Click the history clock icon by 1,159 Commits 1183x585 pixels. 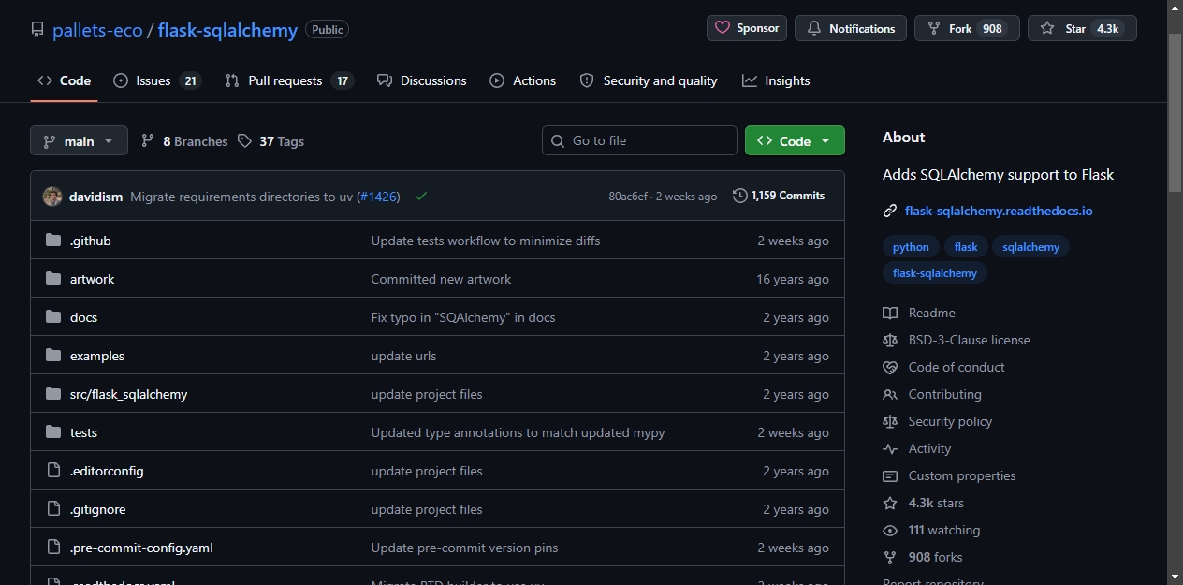click(x=740, y=196)
